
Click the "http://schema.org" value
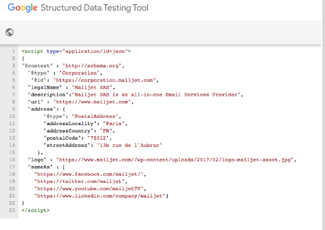(x=92, y=66)
